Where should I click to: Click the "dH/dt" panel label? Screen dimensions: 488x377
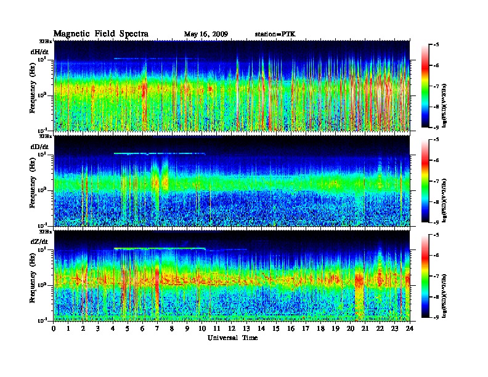pos(39,52)
